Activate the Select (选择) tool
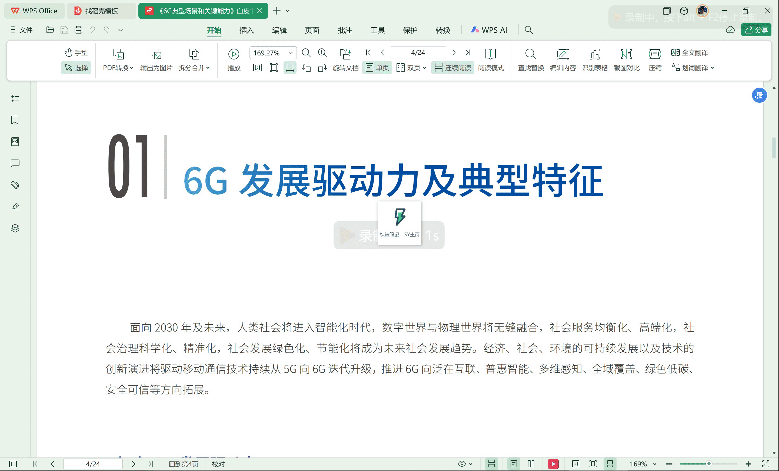 [x=76, y=68]
